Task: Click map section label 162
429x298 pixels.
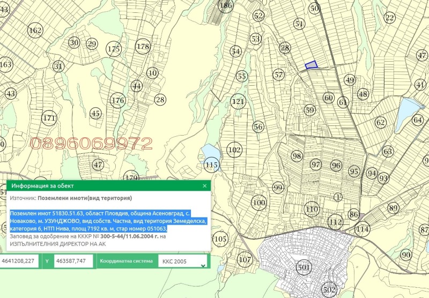Action: pos(35,30)
